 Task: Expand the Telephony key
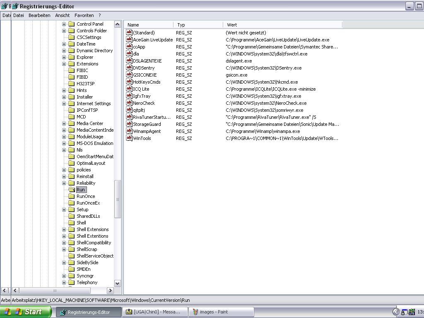64,282
